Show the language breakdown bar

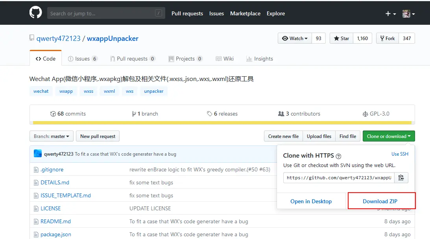tap(222, 123)
